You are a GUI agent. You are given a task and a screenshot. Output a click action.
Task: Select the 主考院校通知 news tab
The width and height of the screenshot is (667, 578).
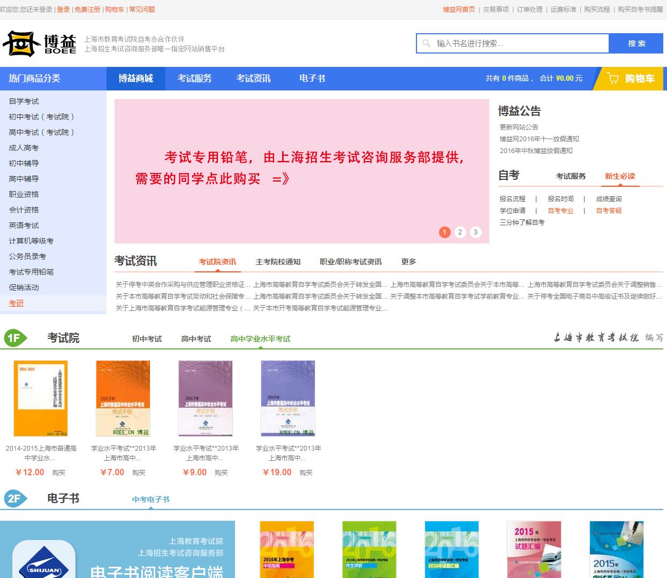[278, 262]
